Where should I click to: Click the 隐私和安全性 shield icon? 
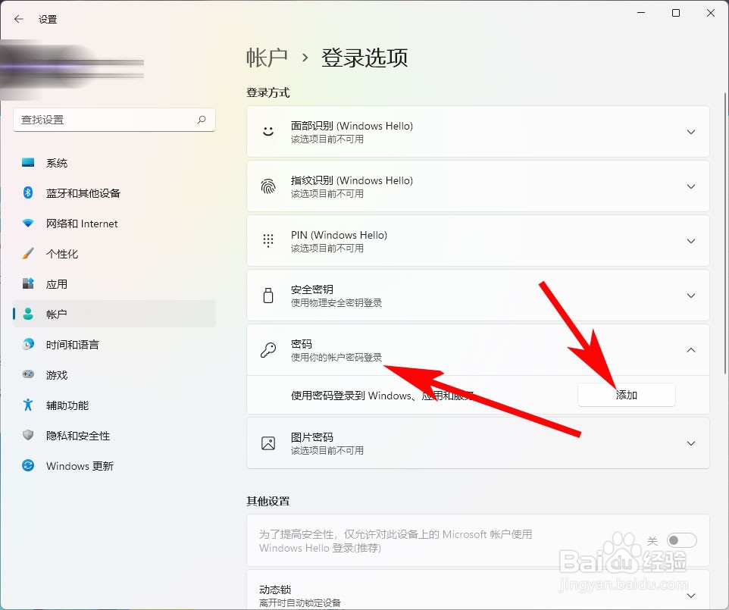point(28,435)
